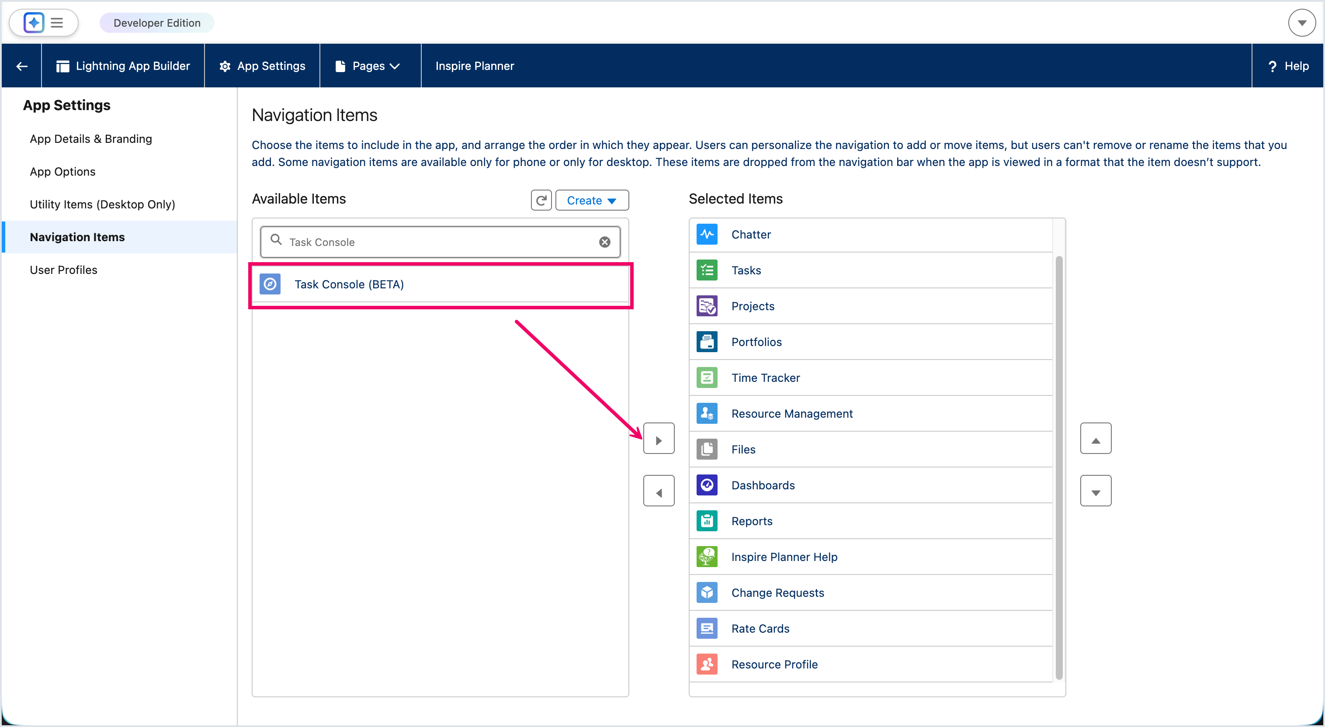1325x727 pixels.
Task: Open App Settings in the header
Action: pyautogui.click(x=262, y=66)
